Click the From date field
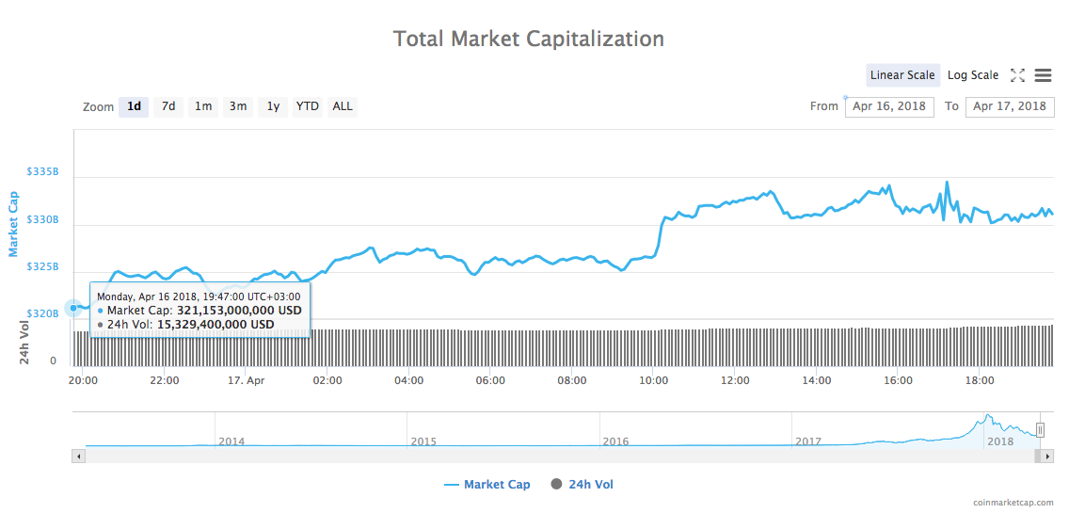Screen dimensions: 1069x513 [x=890, y=106]
